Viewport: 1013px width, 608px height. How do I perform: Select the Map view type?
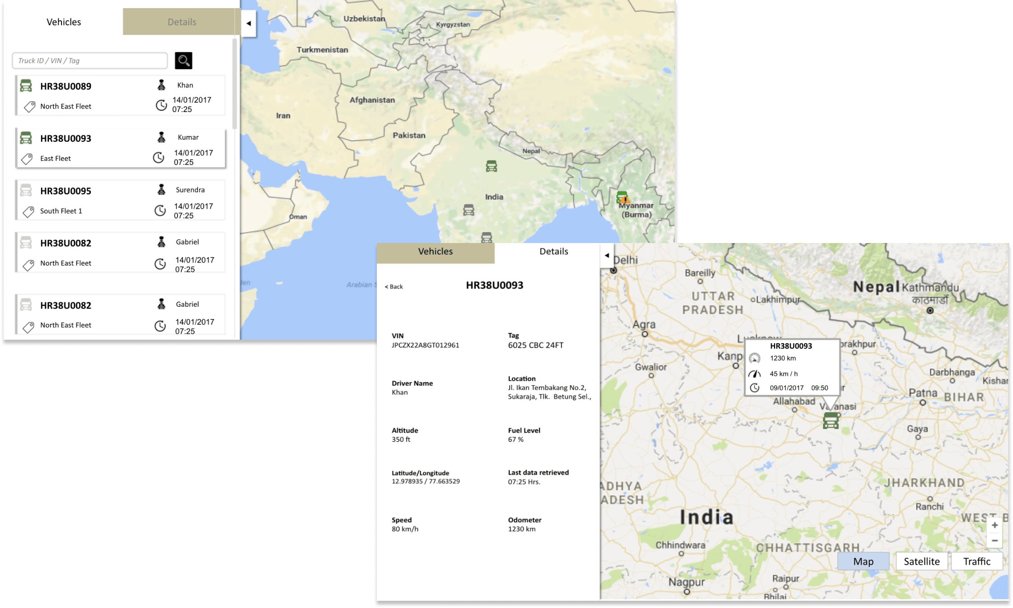click(863, 561)
